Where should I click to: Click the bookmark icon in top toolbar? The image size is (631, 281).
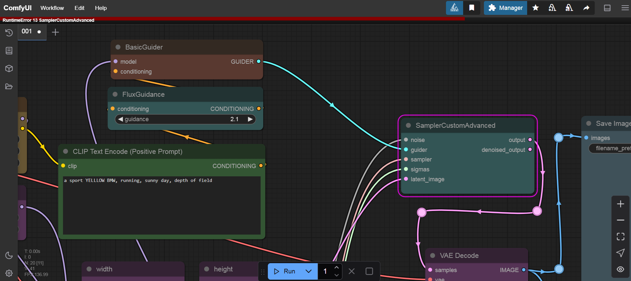(x=472, y=8)
